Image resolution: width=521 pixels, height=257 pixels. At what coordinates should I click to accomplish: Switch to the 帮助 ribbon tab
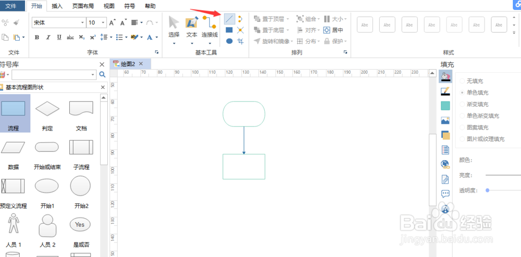[x=150, y=6]
